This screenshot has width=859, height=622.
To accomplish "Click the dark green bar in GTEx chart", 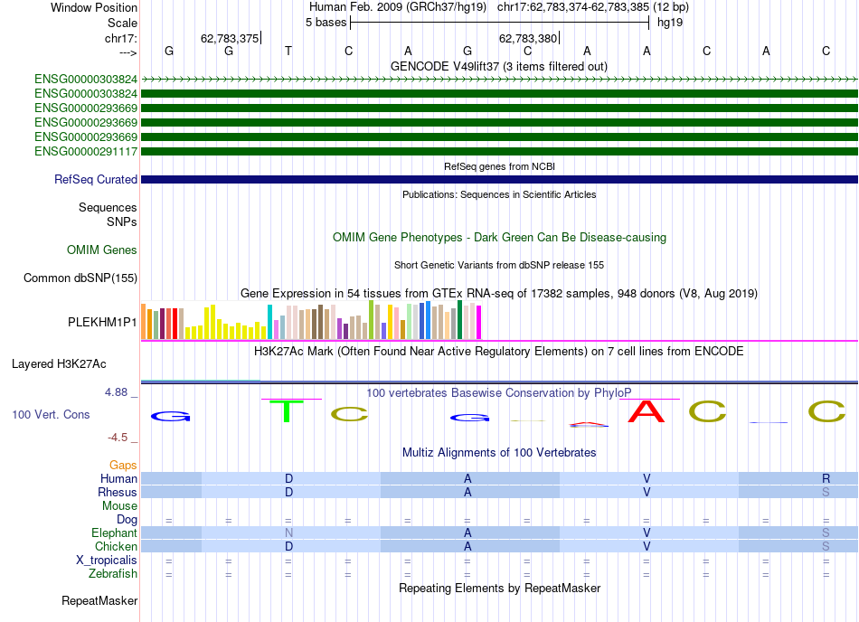I will click(x=459, y=320).
